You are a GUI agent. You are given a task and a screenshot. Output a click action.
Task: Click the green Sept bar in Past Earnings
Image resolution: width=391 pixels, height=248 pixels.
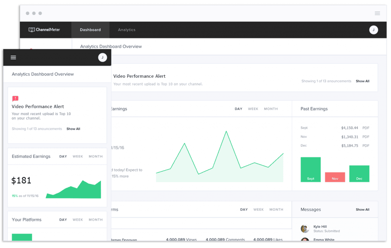310,170
